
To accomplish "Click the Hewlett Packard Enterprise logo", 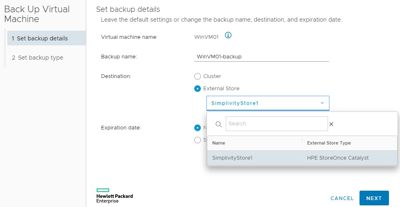I will [115, 196].
